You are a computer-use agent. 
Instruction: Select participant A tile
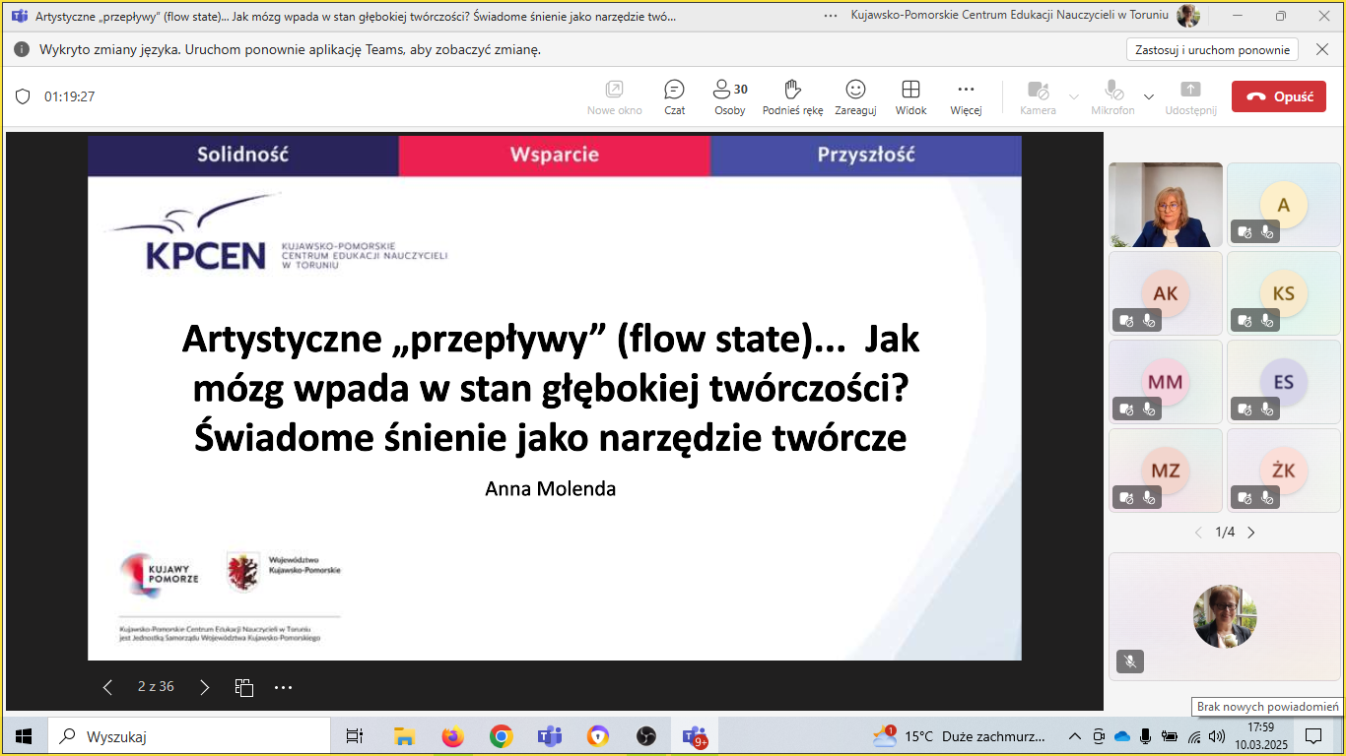[1284, 205]
